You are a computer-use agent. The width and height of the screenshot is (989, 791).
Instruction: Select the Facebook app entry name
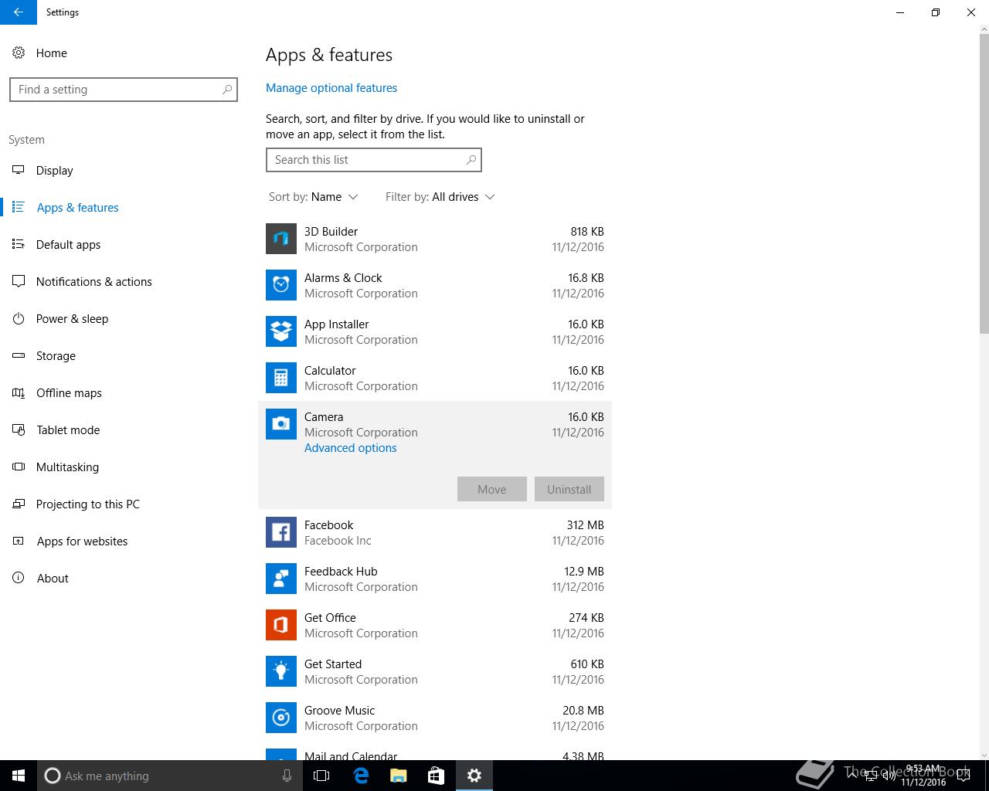pyautogui.click(x=328, y=525)
